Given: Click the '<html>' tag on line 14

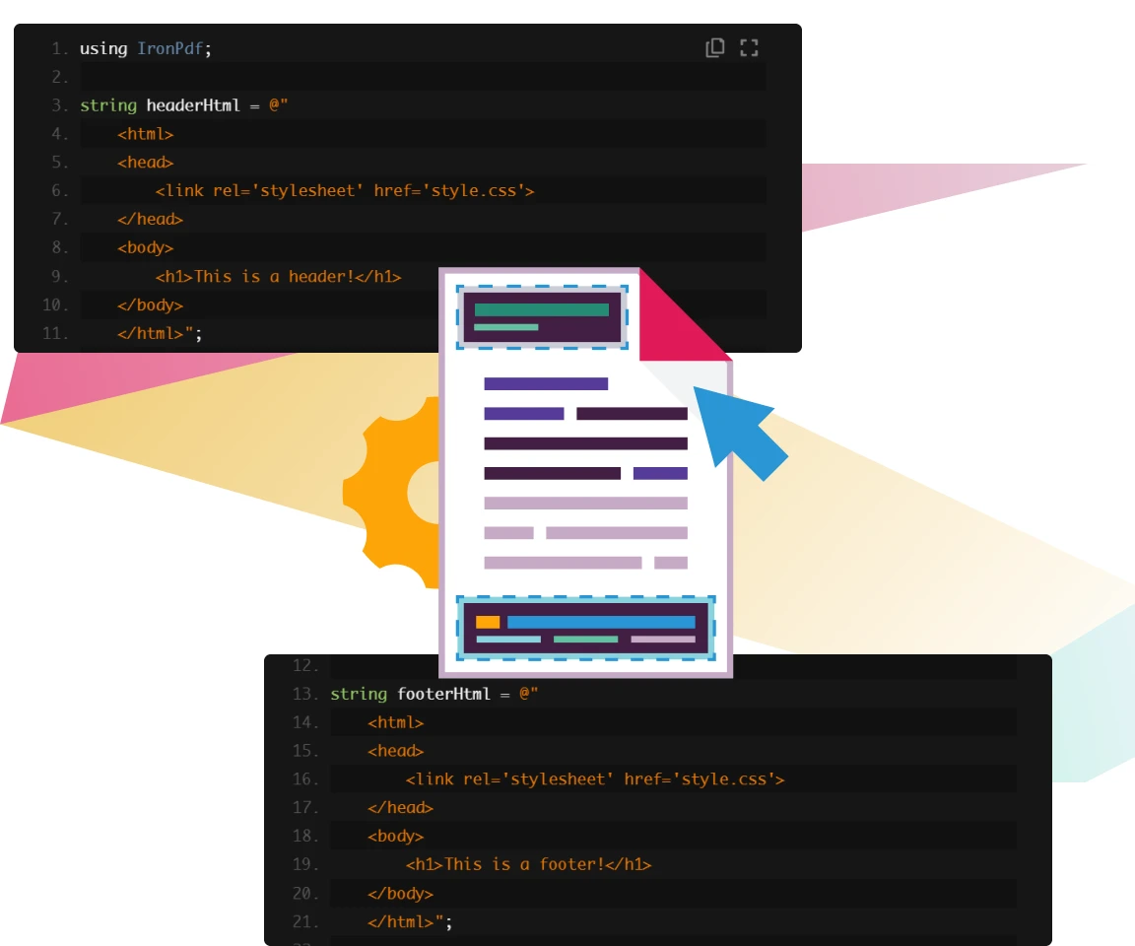Looking at the screenshot, I should (x=396, y=722).
